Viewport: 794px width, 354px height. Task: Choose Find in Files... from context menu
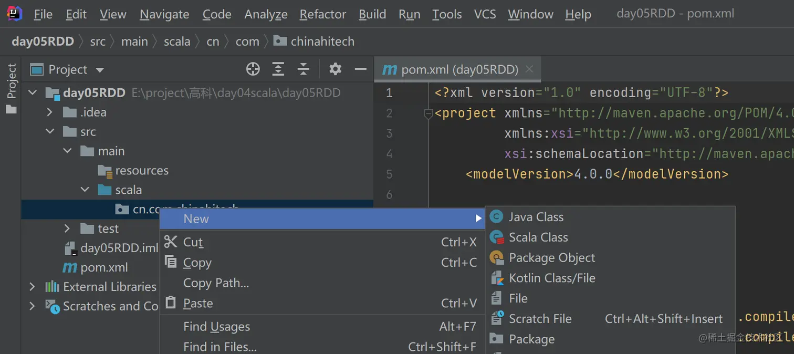coord(322,346)
